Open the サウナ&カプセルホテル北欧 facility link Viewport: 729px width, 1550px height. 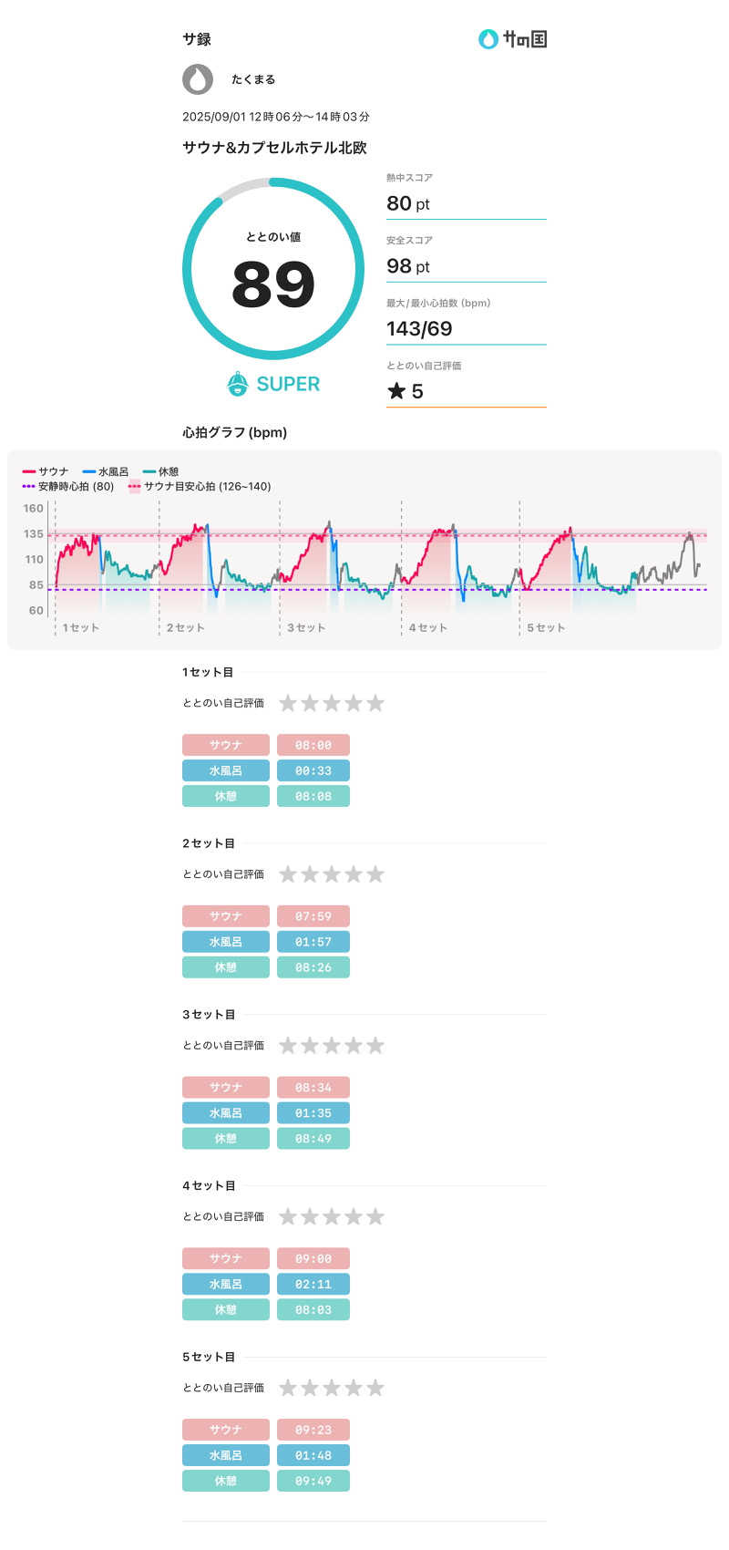pos(274,148)
